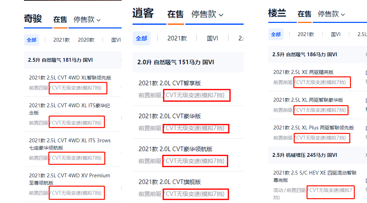367x203 pixels.
Task: Switch to the 在售 tab for 楼兰
Action: click(x=304, y=14)
